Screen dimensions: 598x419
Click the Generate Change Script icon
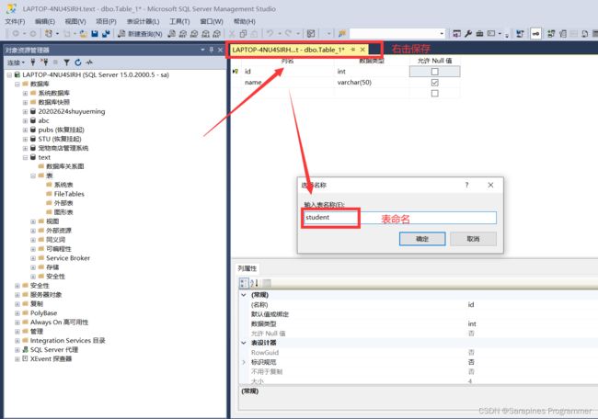coord(520,34)
